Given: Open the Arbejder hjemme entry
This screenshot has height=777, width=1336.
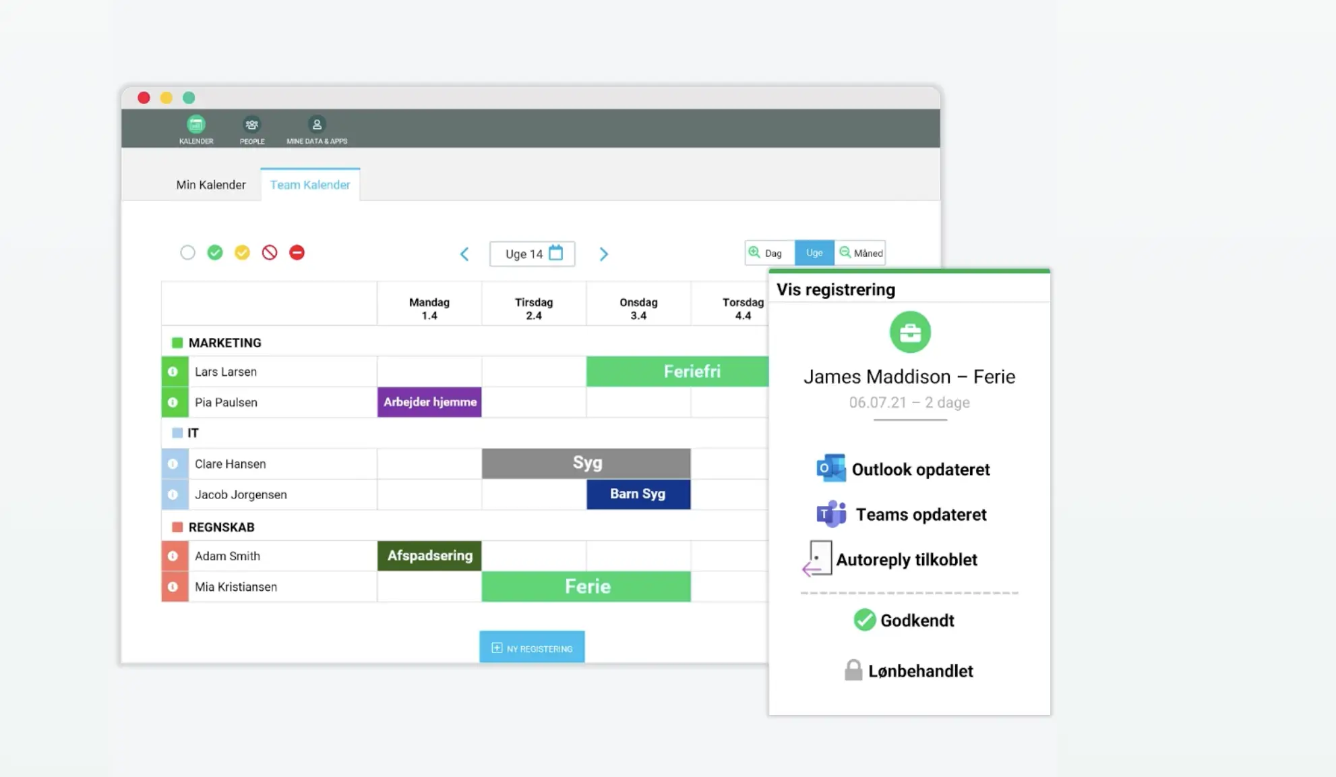Looking at the screenshot, I should pyautogui.click(x=429, y=402).
